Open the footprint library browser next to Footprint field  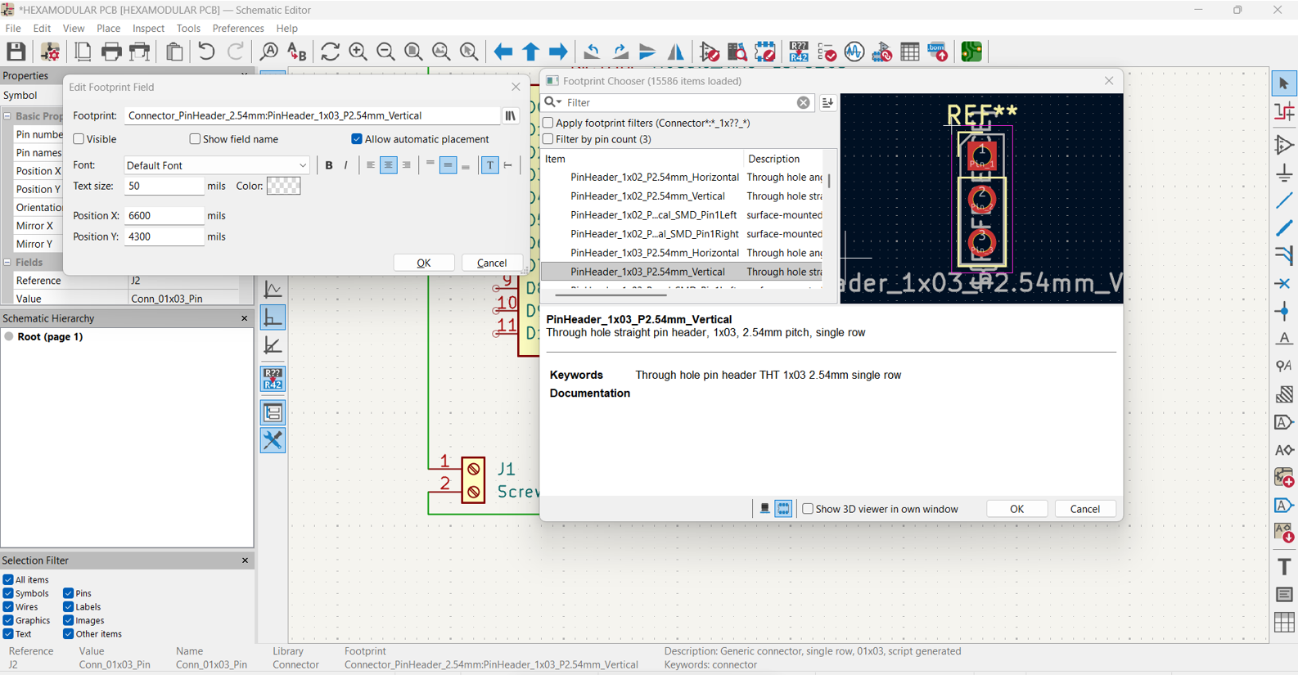pyautogui.click(x=511, y=115)
